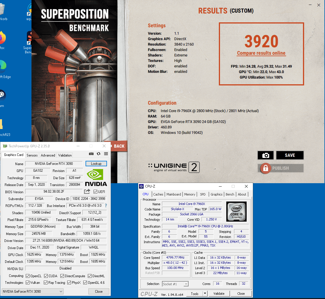Open the SPD tab in CPU-Z

(203, 194)
